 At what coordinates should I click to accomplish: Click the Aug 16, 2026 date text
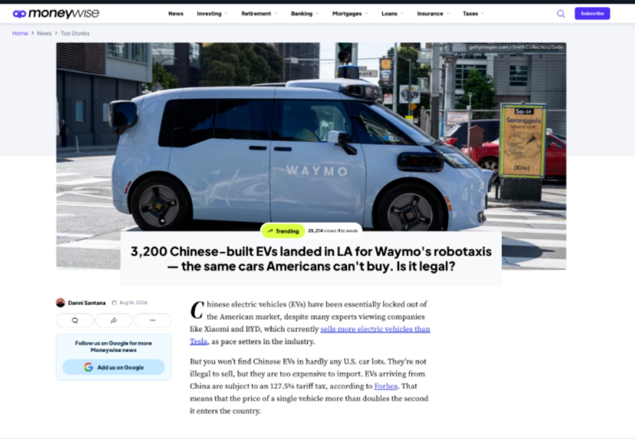134,303
